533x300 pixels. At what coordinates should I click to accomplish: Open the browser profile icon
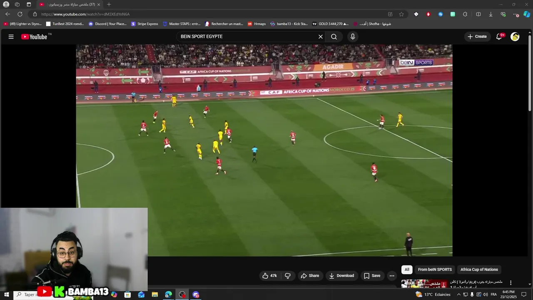pyautogui.click(x=6, y=5)
